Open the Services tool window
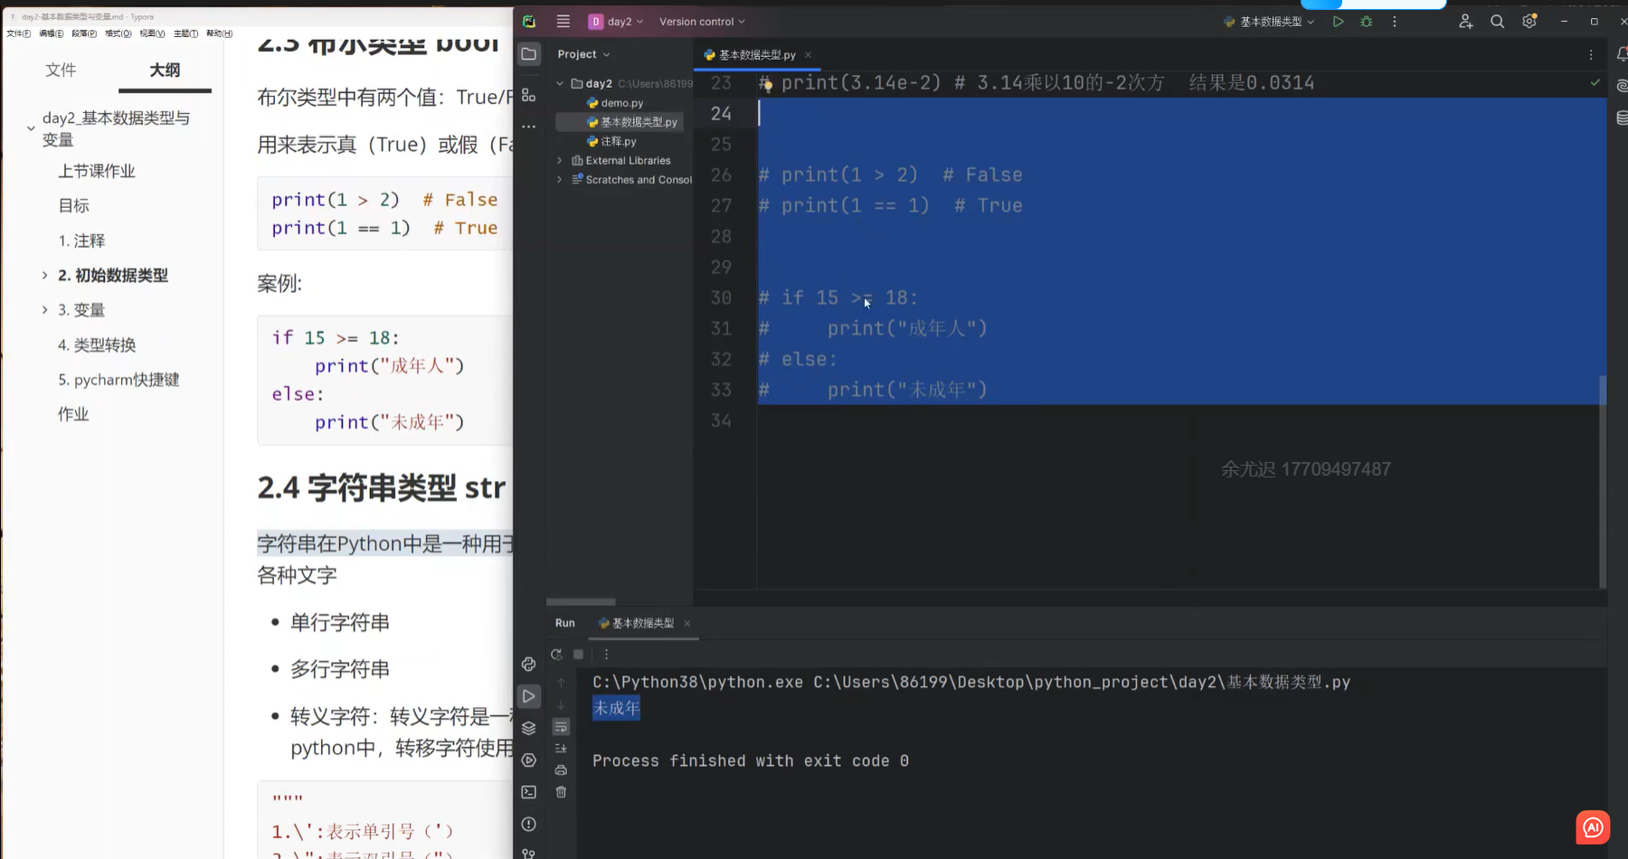 pyautogui.click(x=528, y=760)
